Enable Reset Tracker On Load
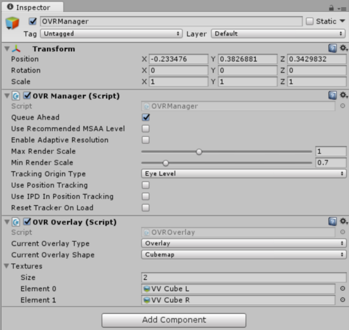The width and height of the screenshot is (349, 330). pyautogui.click(x=146, y=208)
